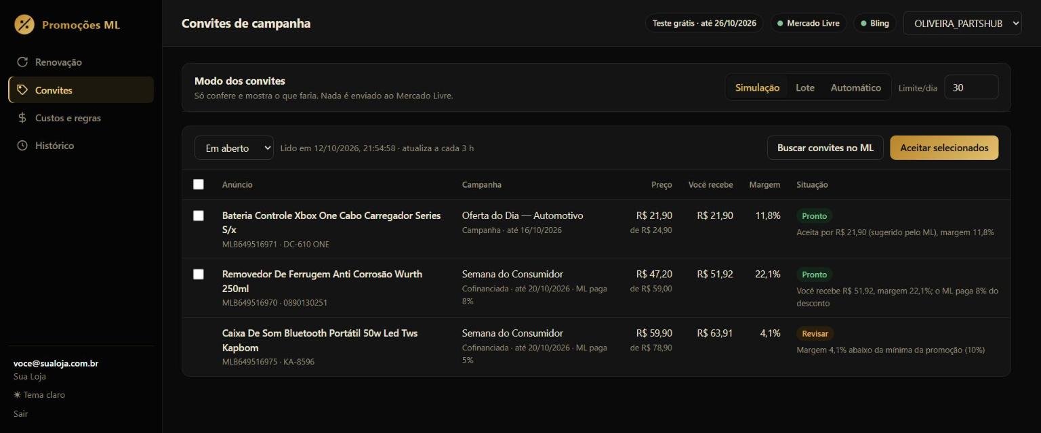Tick the checkbox for Bateria Controle Xbox One
This screenshot has height=433, width=1041.
point(199,215)
